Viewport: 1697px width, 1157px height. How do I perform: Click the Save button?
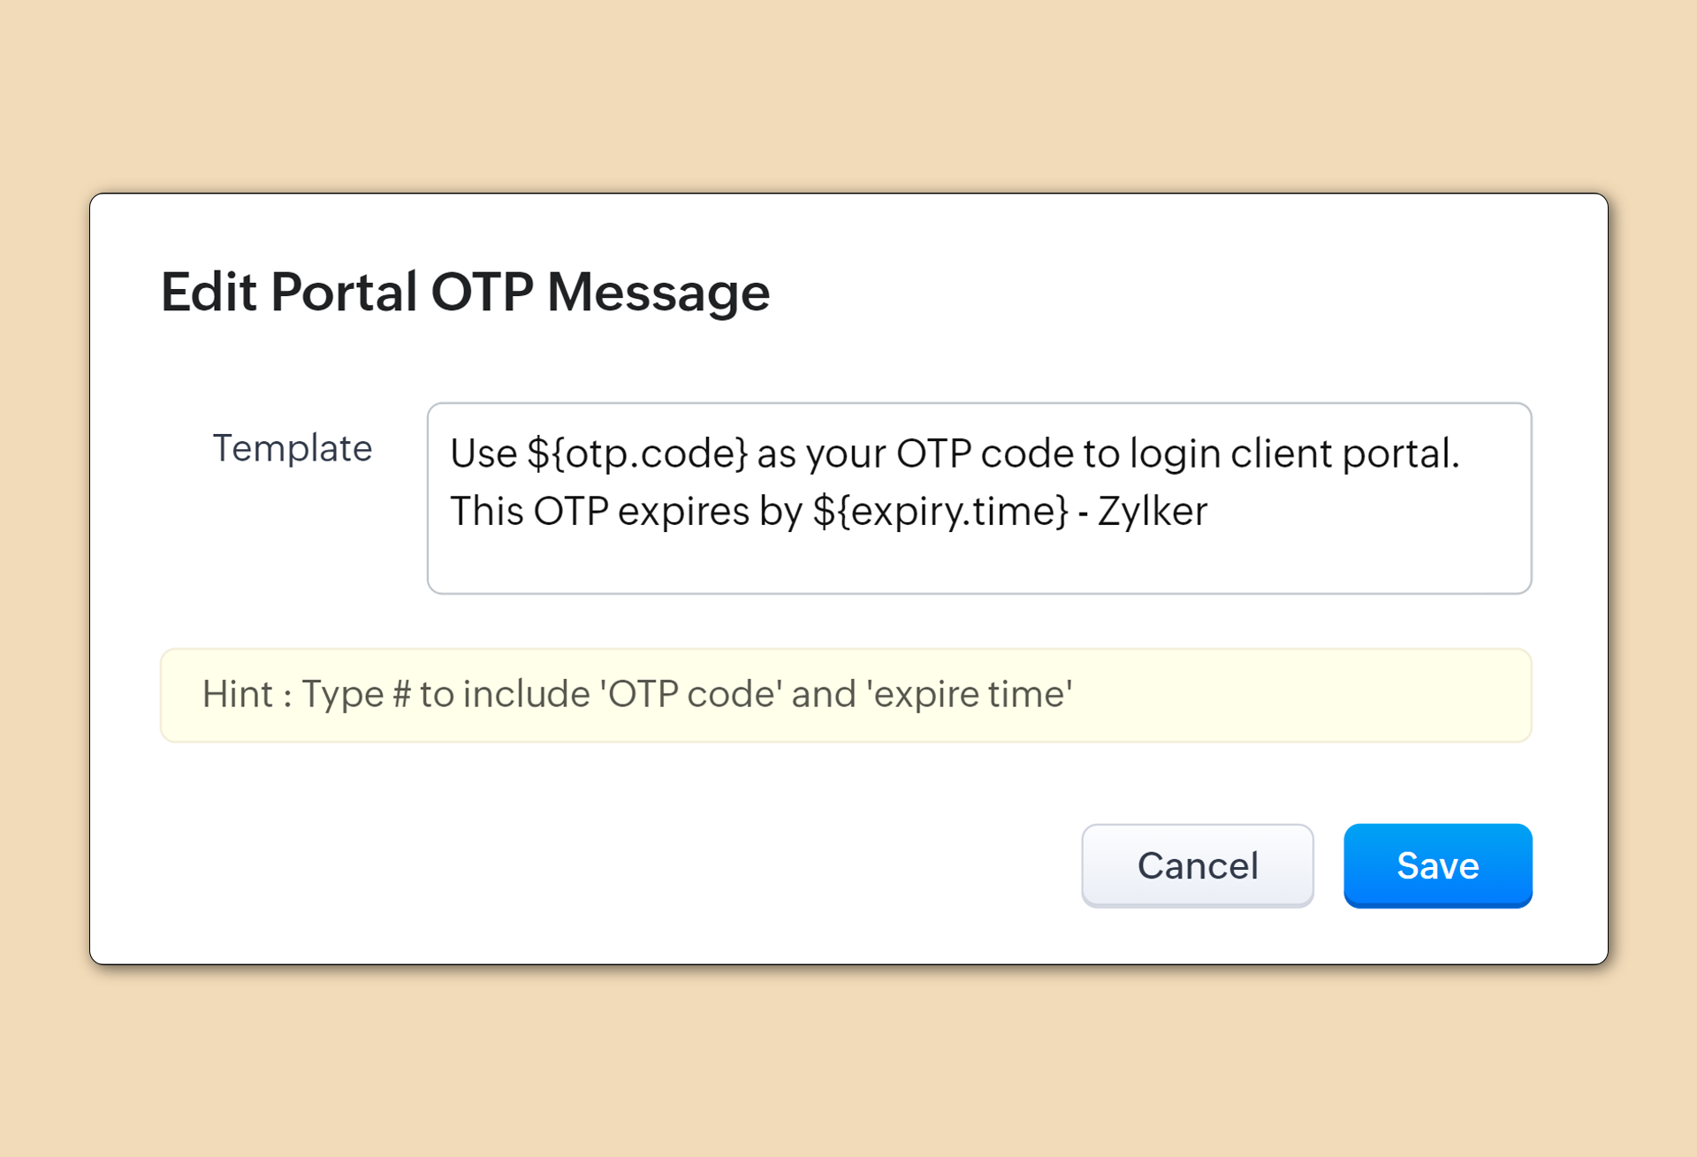coord(1437,865)
